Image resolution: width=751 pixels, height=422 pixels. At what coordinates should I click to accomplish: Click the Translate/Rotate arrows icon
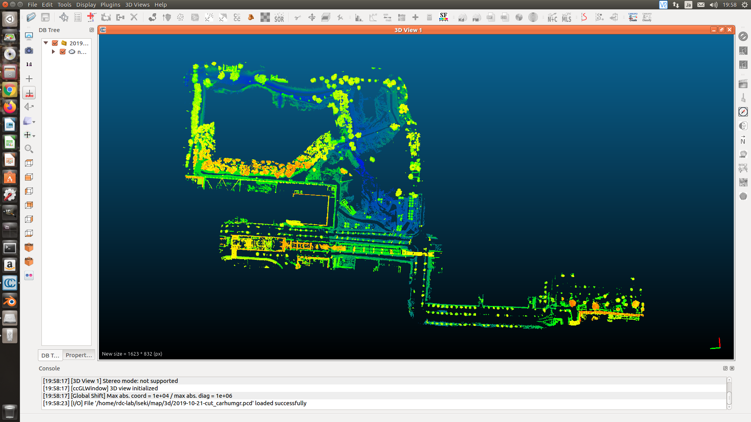312,18
